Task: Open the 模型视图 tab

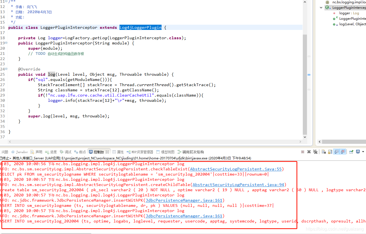Action: [x=165, y=152]
